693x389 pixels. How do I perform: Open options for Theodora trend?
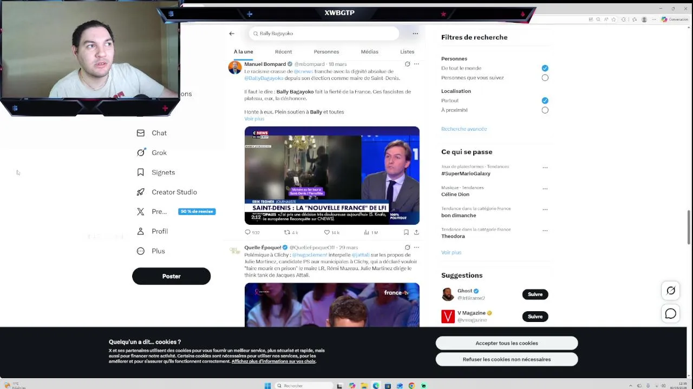point(545,231)
